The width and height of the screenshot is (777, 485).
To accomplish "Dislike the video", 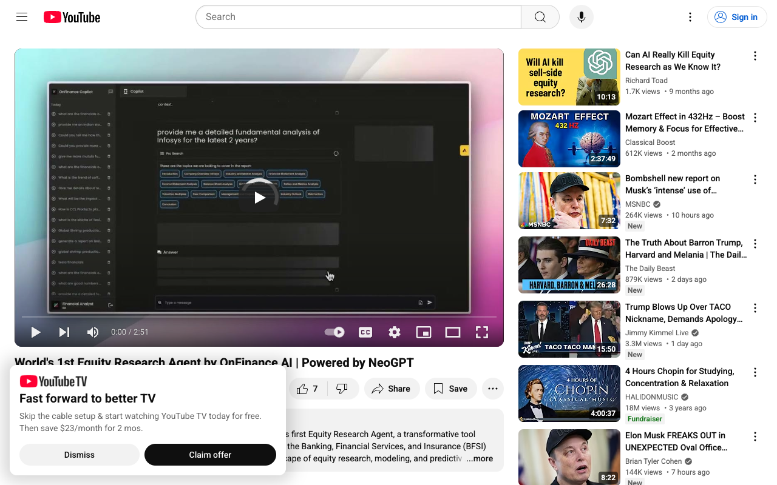I will click(342, 389).
